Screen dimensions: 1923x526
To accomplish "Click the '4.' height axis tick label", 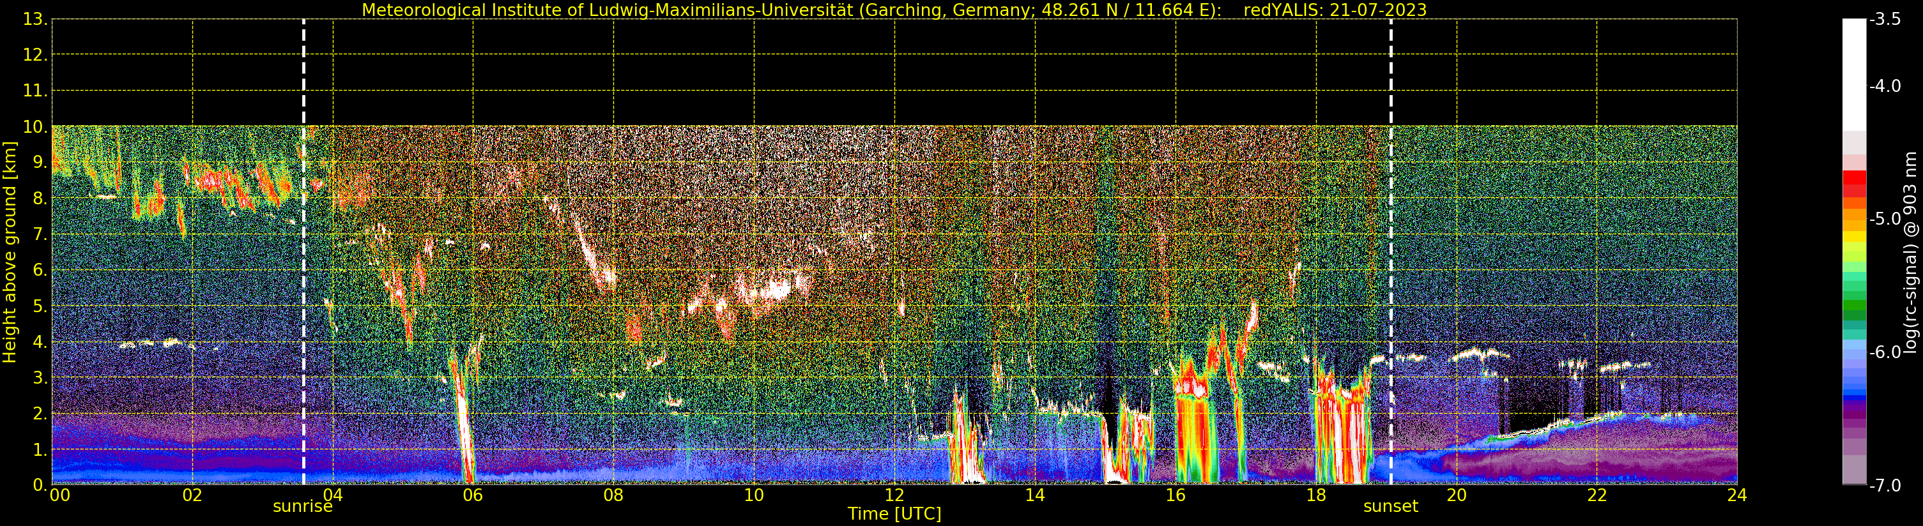I will (40, 342).
